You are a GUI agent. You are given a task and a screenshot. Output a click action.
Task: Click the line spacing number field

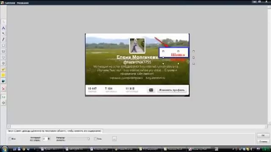pyautogui.click(x=45, y=139)
